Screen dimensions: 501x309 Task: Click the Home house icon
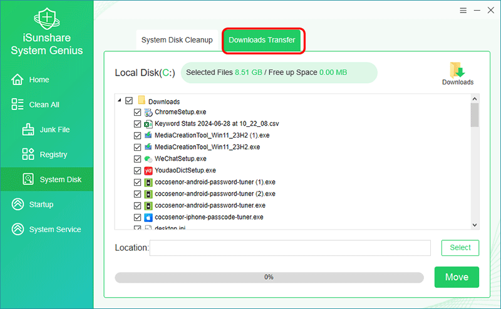point(18,79)
